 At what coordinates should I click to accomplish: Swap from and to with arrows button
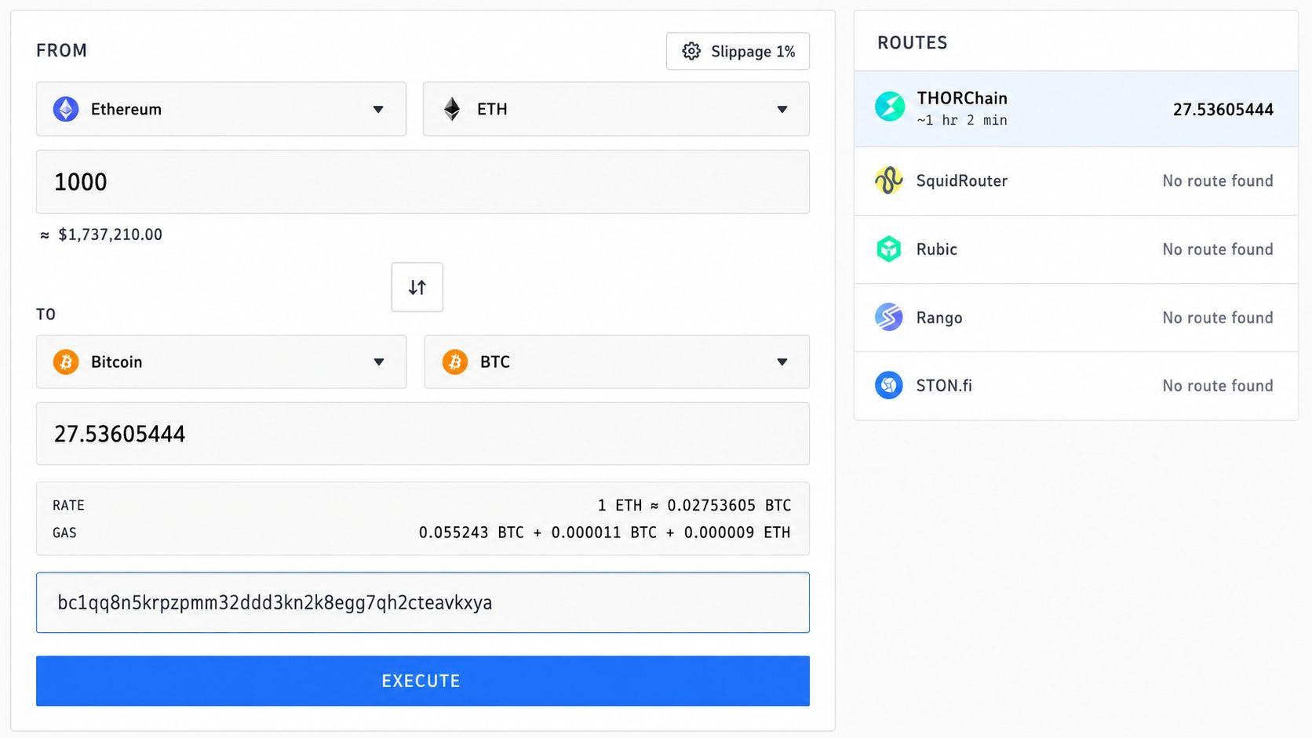pyautogui.click(x=417, y=287)
